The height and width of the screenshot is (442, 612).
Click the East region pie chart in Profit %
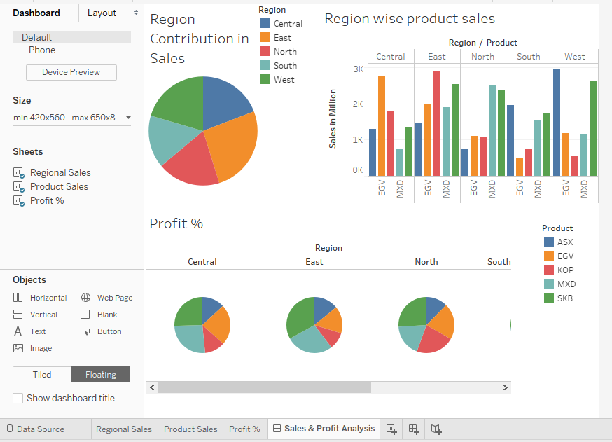(314, 325)
